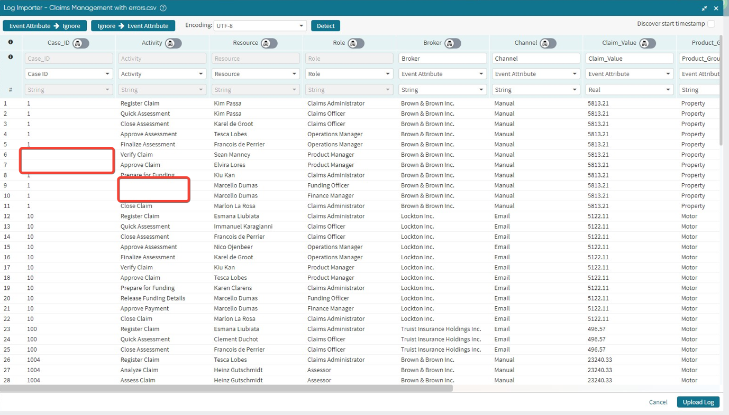Image resolution: width=729 pixels, height=415 pixels.
Task: Toggle the Role column mask switch
Action: 356,43
